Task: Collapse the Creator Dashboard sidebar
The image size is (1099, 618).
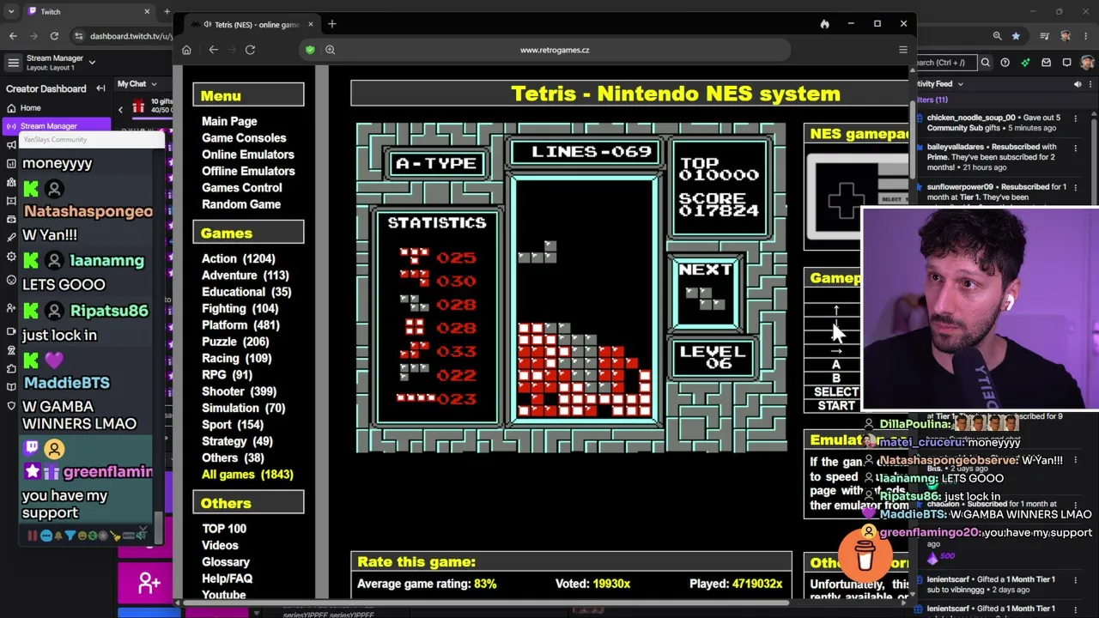Action: [x=100, y=88]
